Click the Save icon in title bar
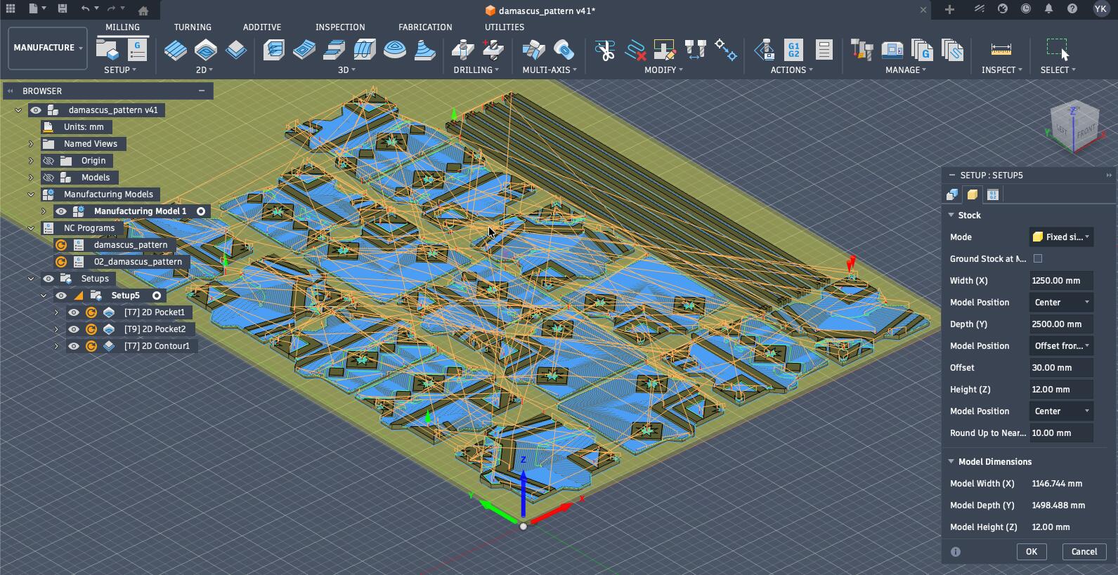 [63, 9]
